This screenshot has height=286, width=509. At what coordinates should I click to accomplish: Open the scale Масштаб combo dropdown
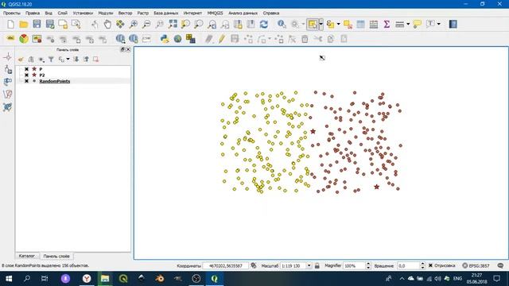click(x=309, y=265)
